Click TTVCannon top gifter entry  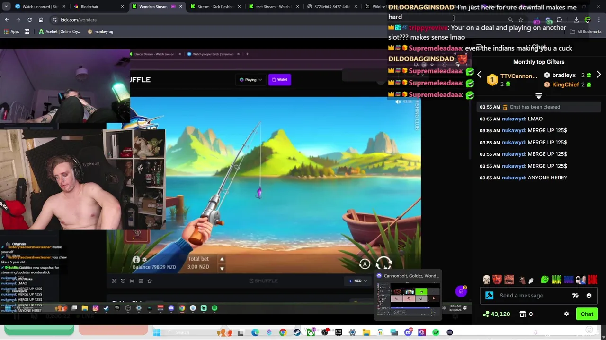(x=513, y=79)
